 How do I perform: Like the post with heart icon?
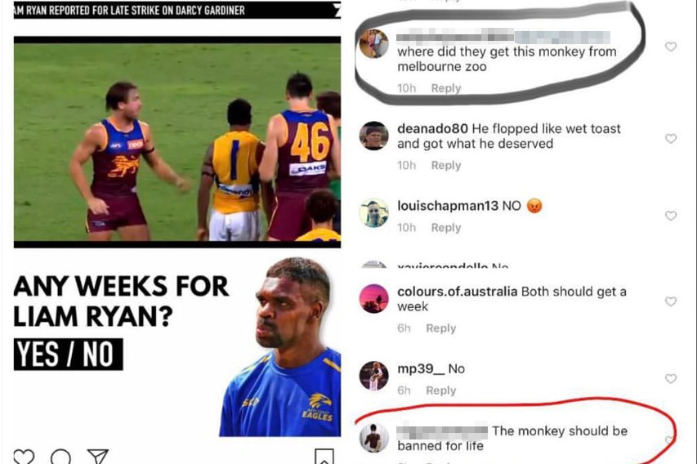(x=24, y=457)
